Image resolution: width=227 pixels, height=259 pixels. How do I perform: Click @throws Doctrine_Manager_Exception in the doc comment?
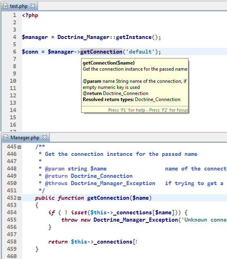[x=100, y=183]
